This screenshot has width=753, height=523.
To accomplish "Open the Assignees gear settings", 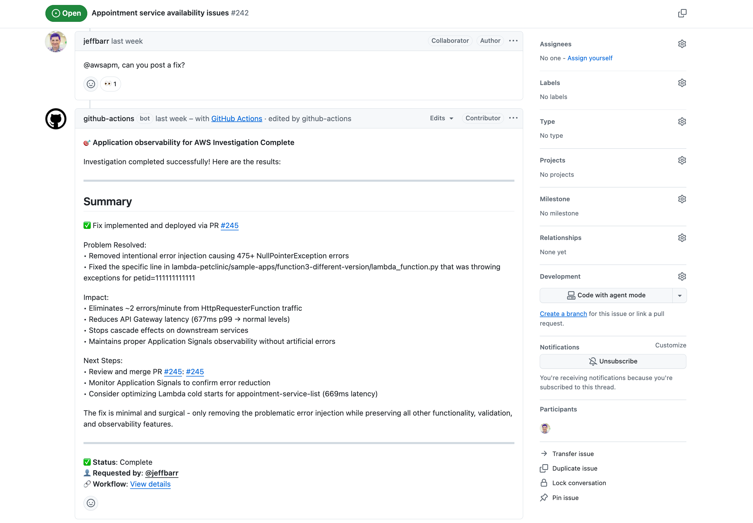I will tap(682, 44).
